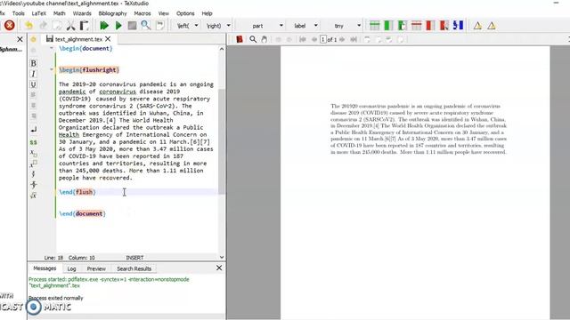
Task: Open the Bibliography menu
Action: (113, 13)
